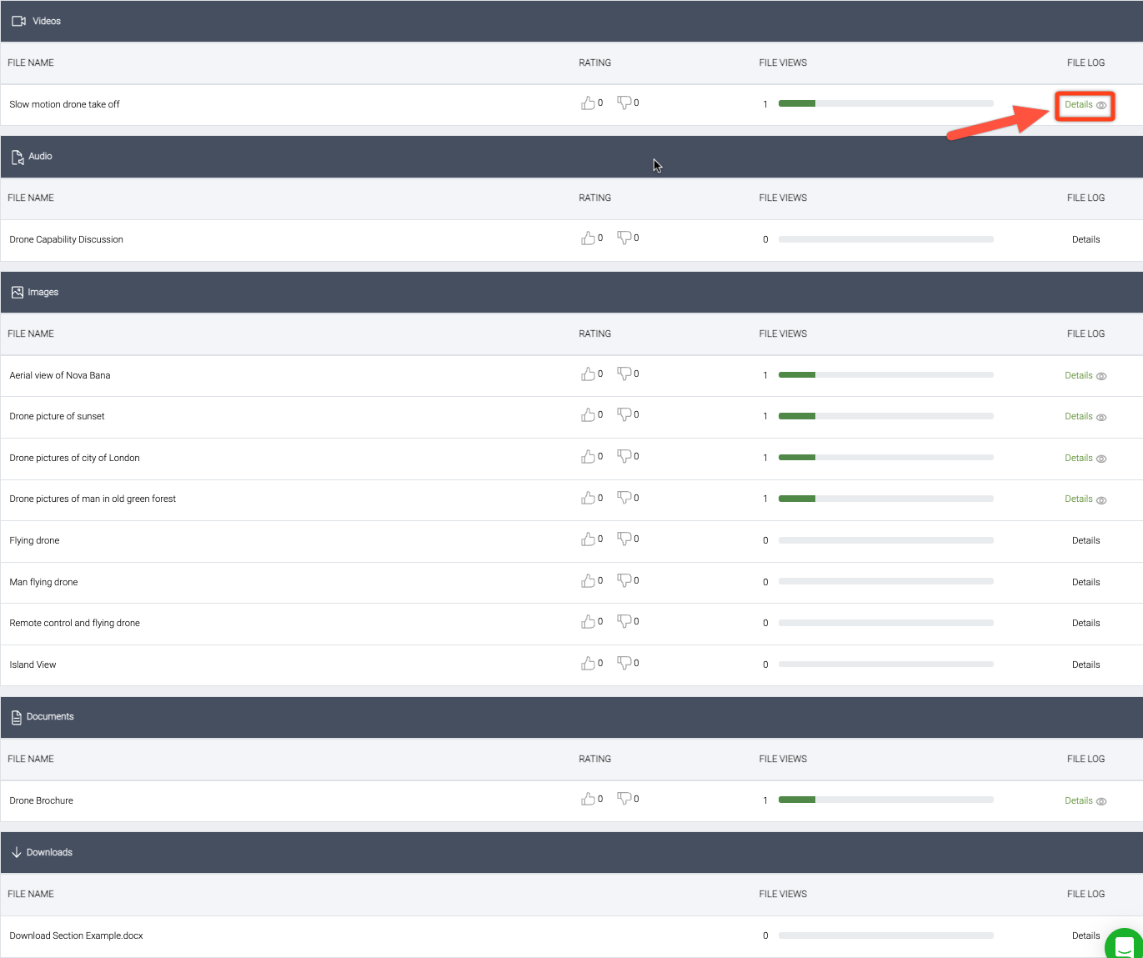
Task: Click eye icon for Aerial view of Nova Bana
Action: pos(1101,376)
